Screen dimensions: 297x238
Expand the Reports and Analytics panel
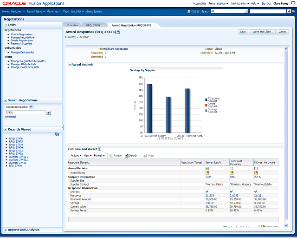tap(6, 230)
